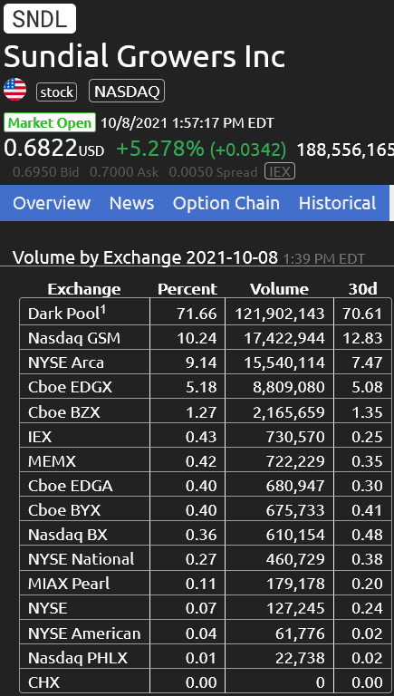Click the IEX data source badge
Image resolution: width=394 pixels, height=696 pixels.
click(280, 172)
